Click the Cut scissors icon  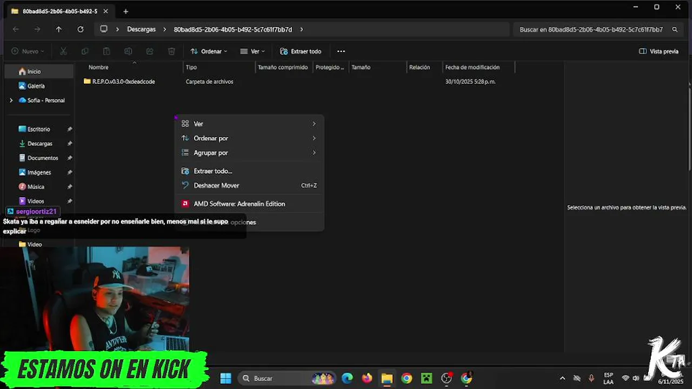coord(63,51)
